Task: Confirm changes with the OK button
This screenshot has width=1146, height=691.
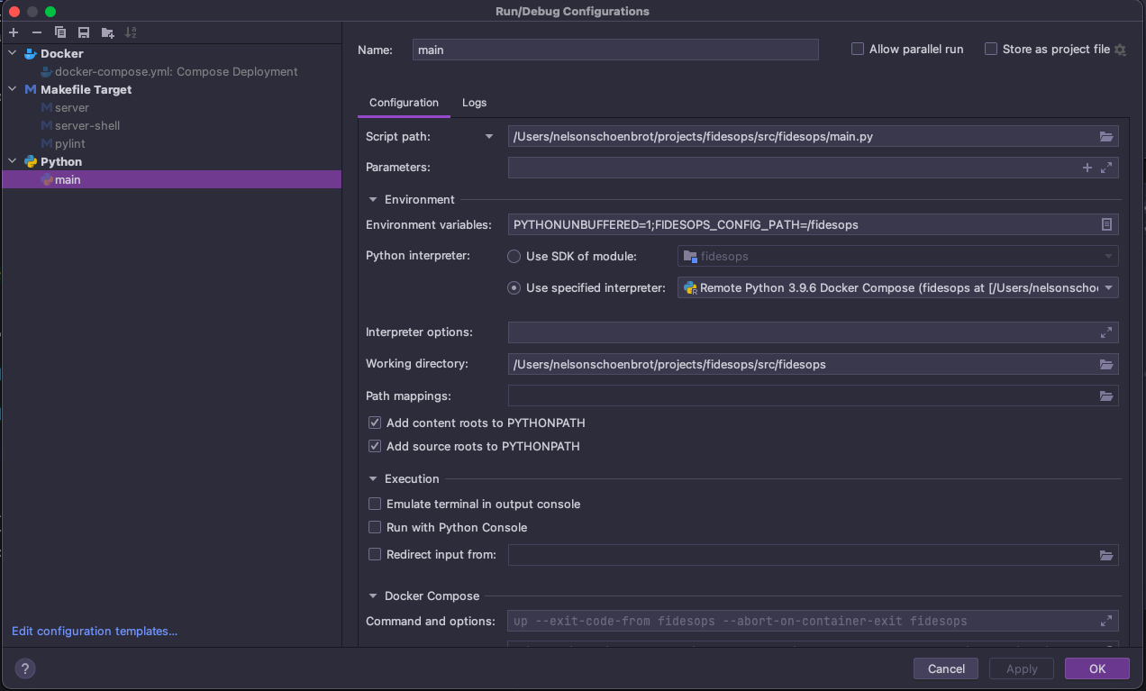Action: [1096, 668]
